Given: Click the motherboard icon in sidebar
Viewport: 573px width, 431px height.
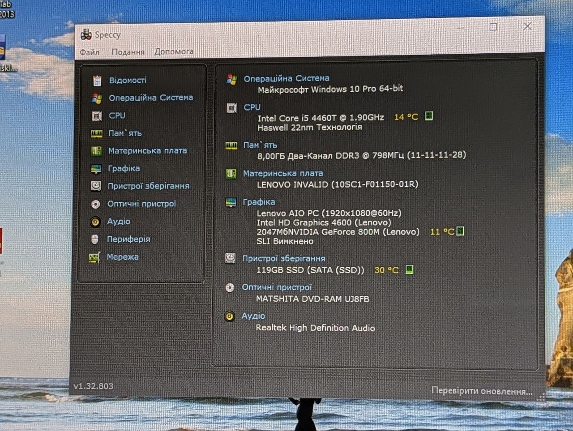Looking at the screenshot, I should click(96, 151).
